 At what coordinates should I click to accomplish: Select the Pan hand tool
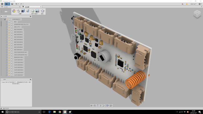[98, 106]
